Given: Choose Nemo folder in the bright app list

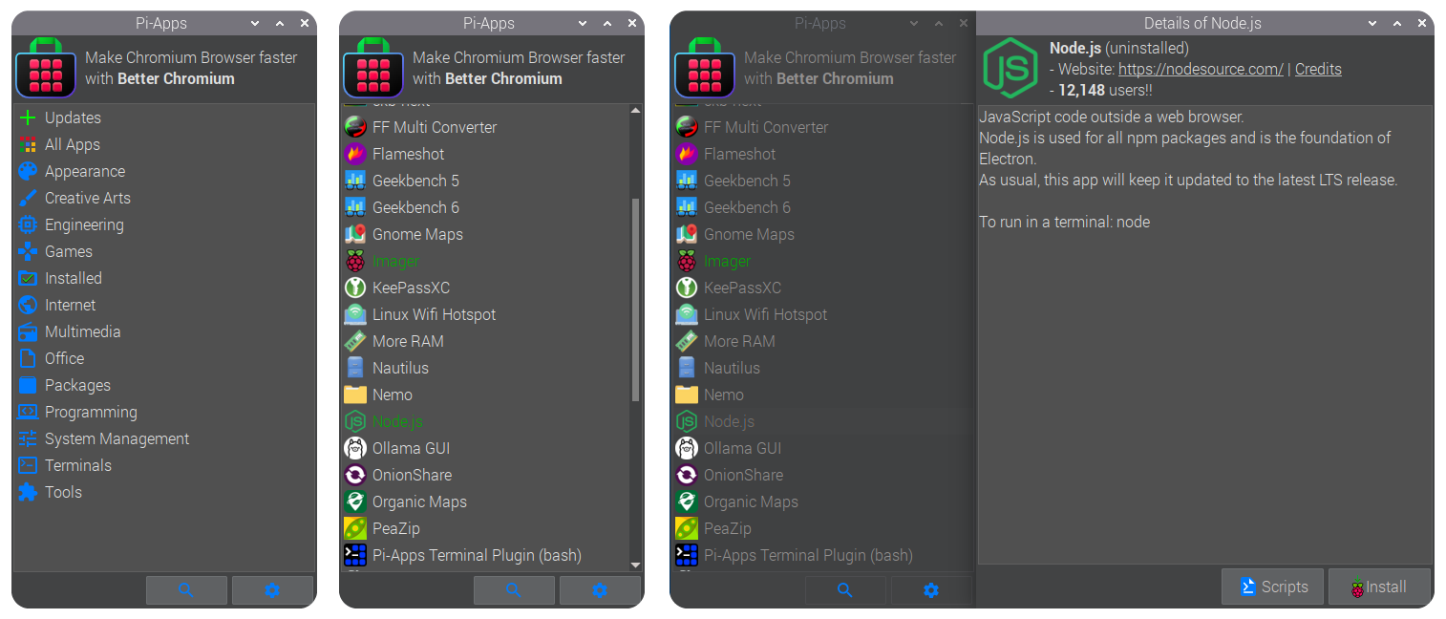Looking at the screenshot, I should tap(485, 395).
